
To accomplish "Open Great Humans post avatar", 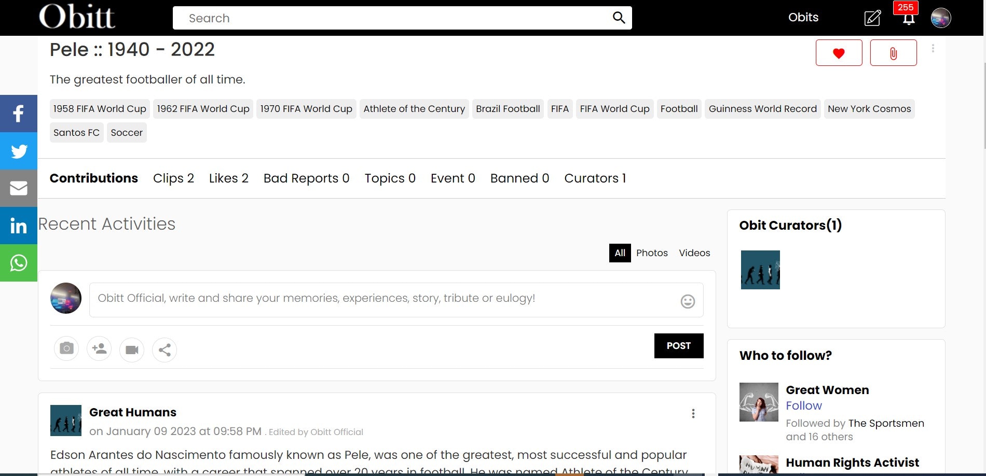I will pyautogui.click(x=66, y=421).
